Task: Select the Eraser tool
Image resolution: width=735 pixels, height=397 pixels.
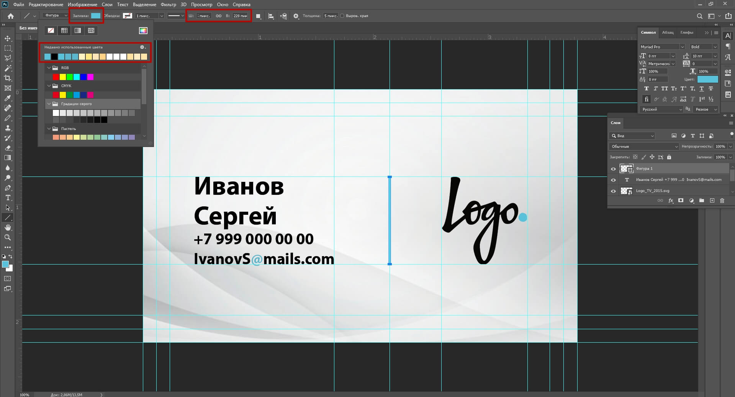Action: click(8, 148)
